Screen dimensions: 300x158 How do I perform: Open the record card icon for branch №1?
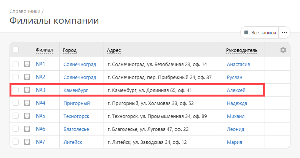(x=27, y=64)
